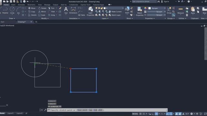Open the ByLayer linetype dropdown

156,15
